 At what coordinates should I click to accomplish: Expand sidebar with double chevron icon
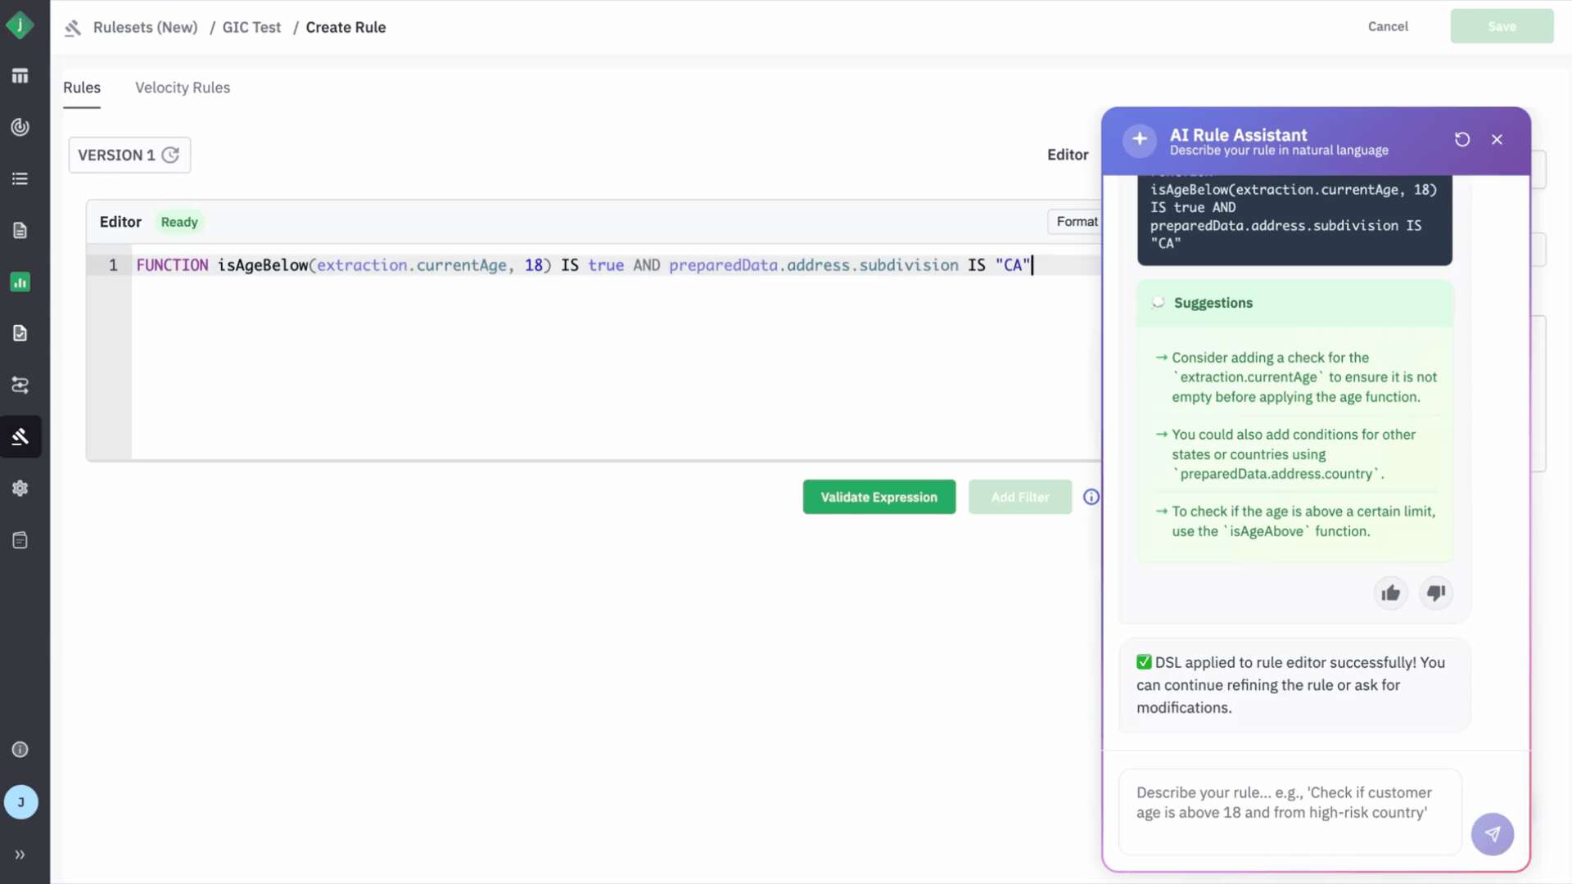20,855
